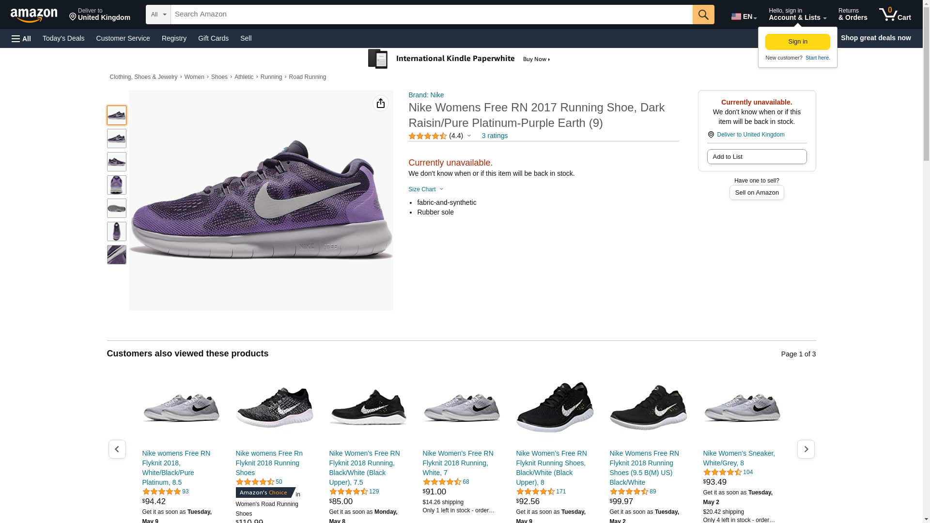Click the deliver to United Kingdom location
Viewport: 930px width, 523px height.
[100, 15]
